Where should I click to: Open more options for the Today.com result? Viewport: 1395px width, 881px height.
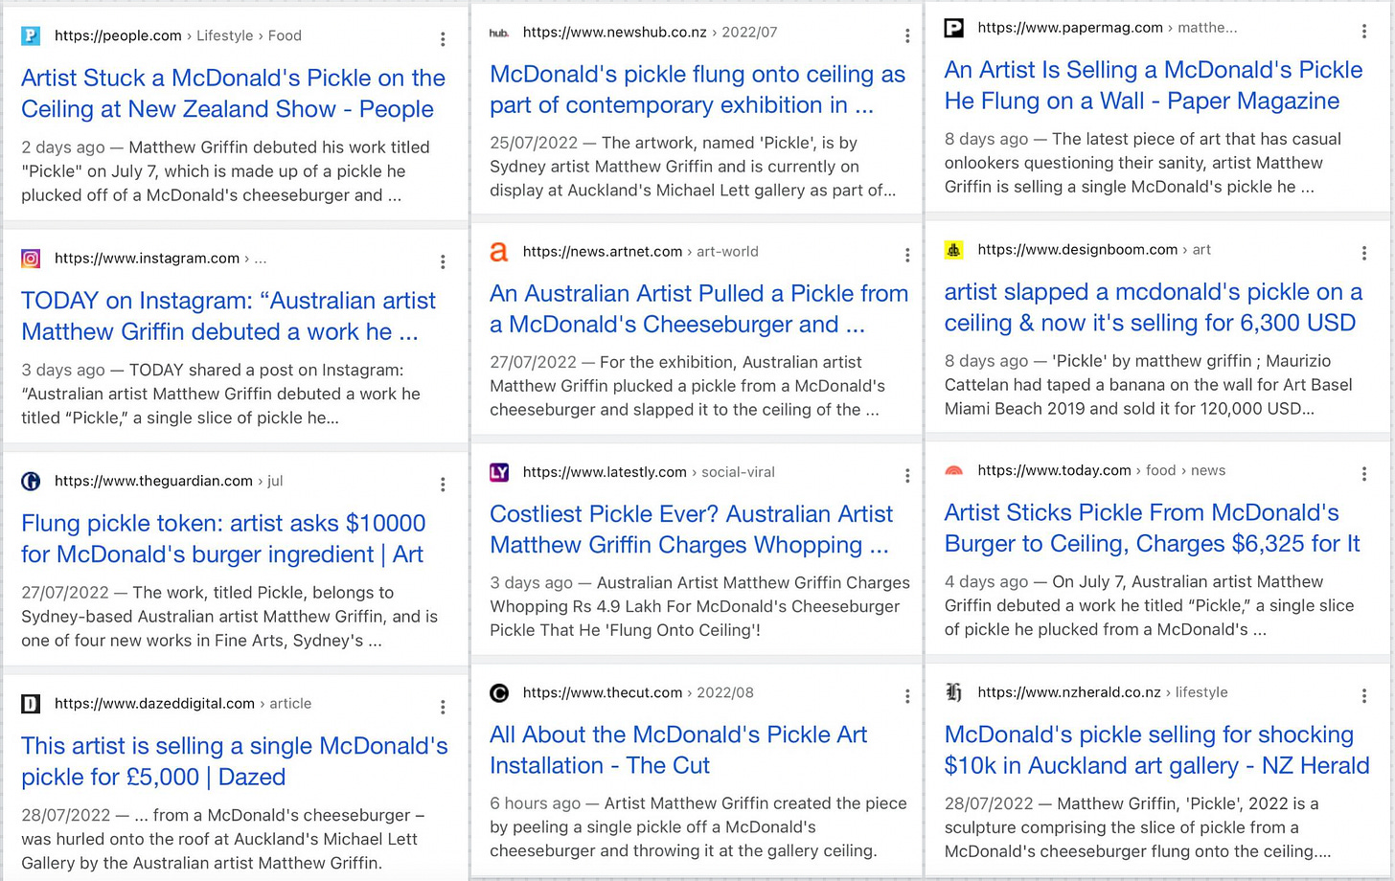click(1364, 474)
